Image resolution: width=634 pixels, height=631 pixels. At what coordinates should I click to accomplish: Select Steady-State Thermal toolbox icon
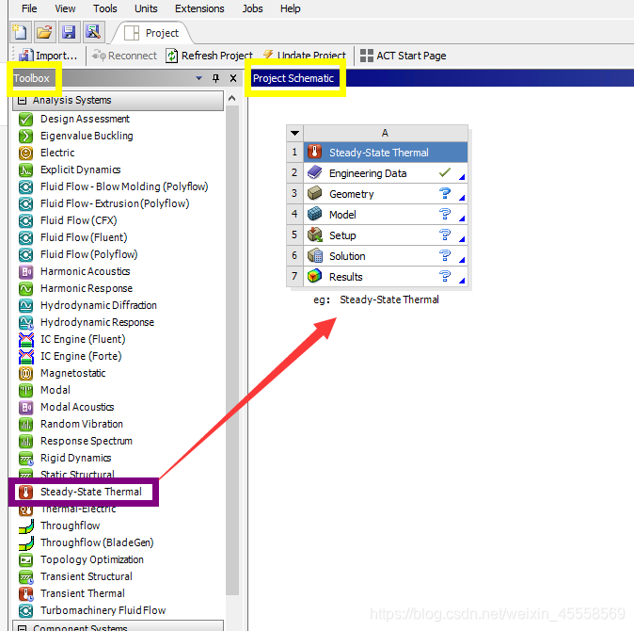[x=25, y=493]
